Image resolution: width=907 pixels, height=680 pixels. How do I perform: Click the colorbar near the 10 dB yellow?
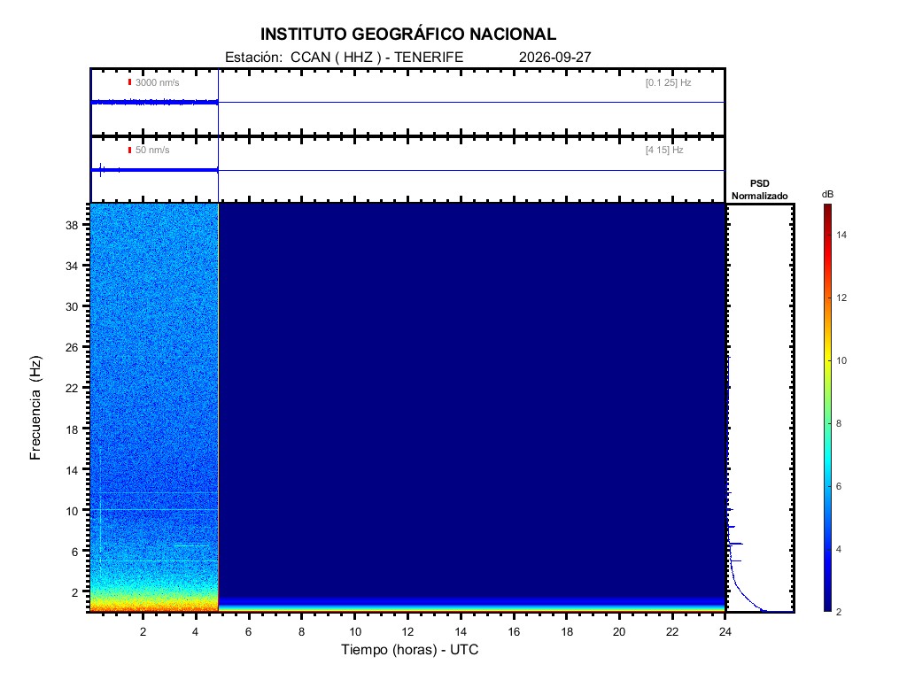point(828,360)
